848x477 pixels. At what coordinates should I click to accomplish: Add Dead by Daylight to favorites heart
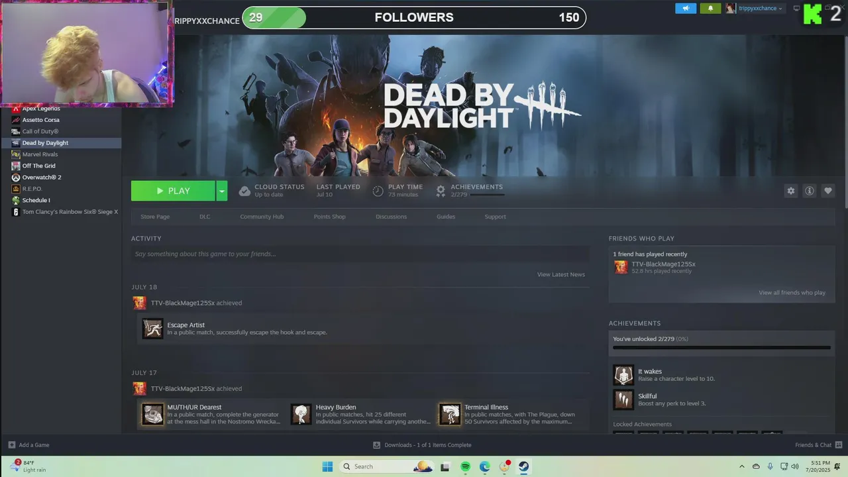(827, 191)
